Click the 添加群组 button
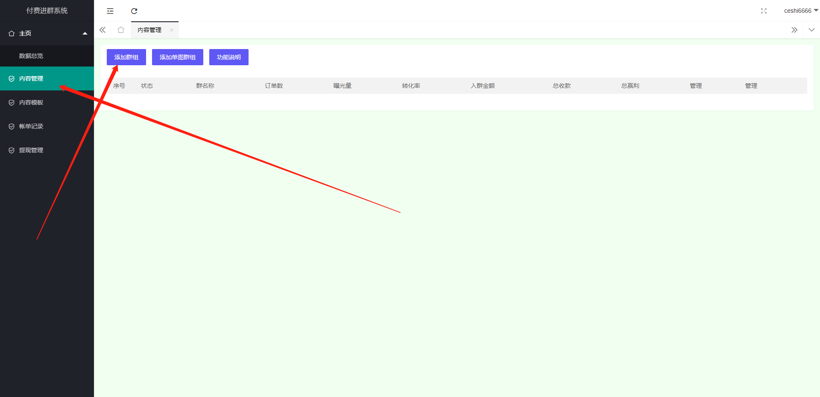The width and height of the screenshot is (820, 397). [126, 57]
